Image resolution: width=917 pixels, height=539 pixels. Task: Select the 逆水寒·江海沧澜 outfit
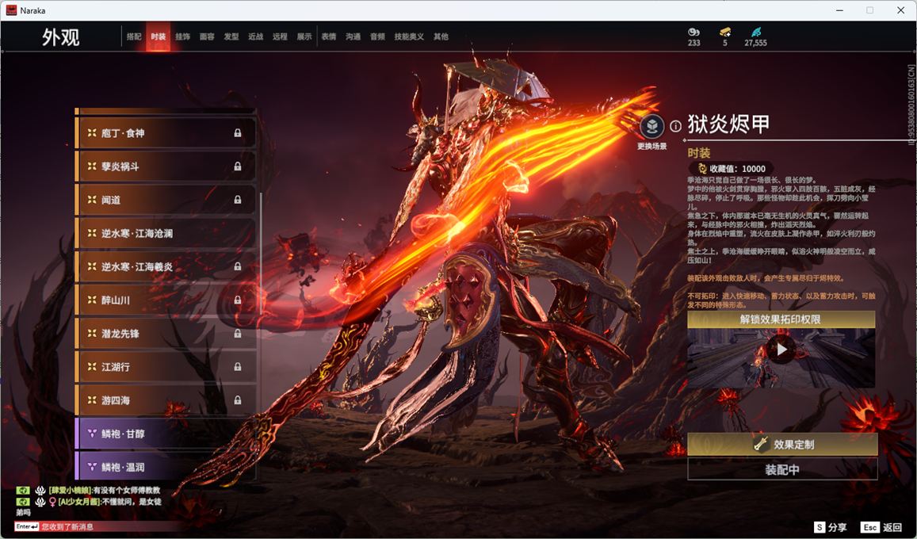click(166, 233)
